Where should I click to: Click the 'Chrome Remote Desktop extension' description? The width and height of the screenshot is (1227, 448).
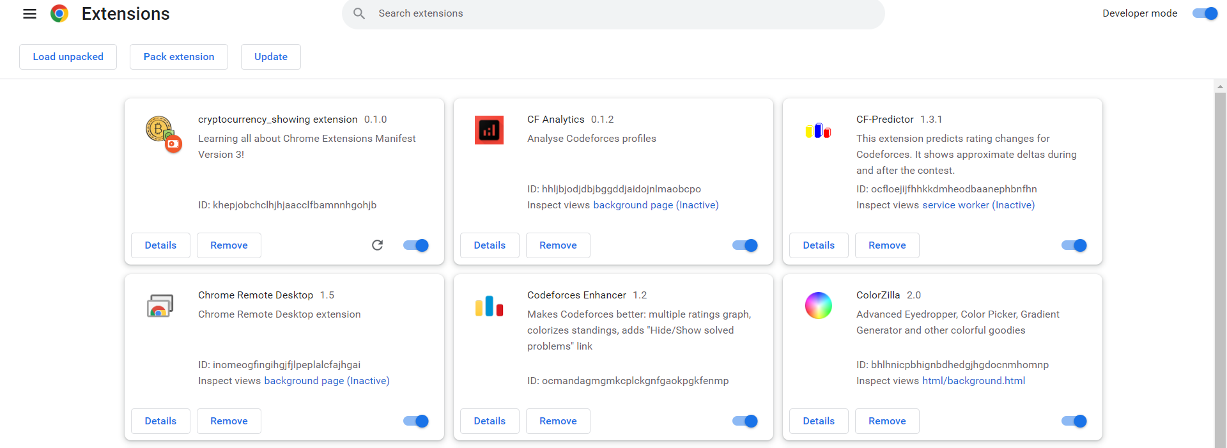[x=279, y=314]
